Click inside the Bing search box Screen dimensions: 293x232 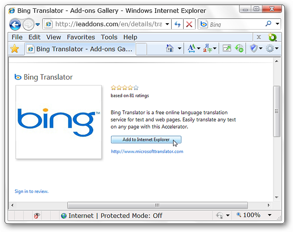235,24
